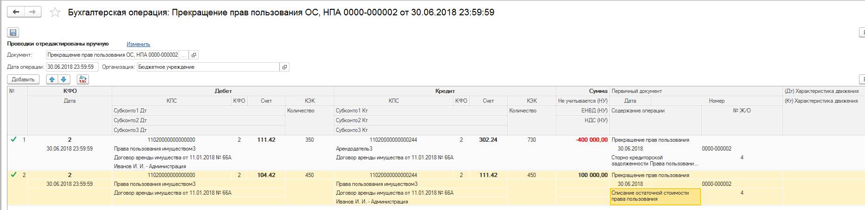
Task: Open the Документ field link icon
Action: (x=194, y=55)
